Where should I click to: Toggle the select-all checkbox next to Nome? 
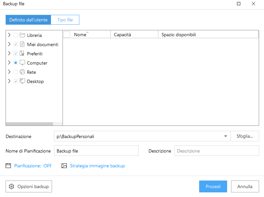tap(67, 35)
